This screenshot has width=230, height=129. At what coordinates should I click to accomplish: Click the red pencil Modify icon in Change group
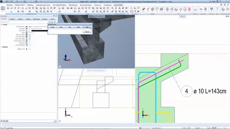coord(144,9)
